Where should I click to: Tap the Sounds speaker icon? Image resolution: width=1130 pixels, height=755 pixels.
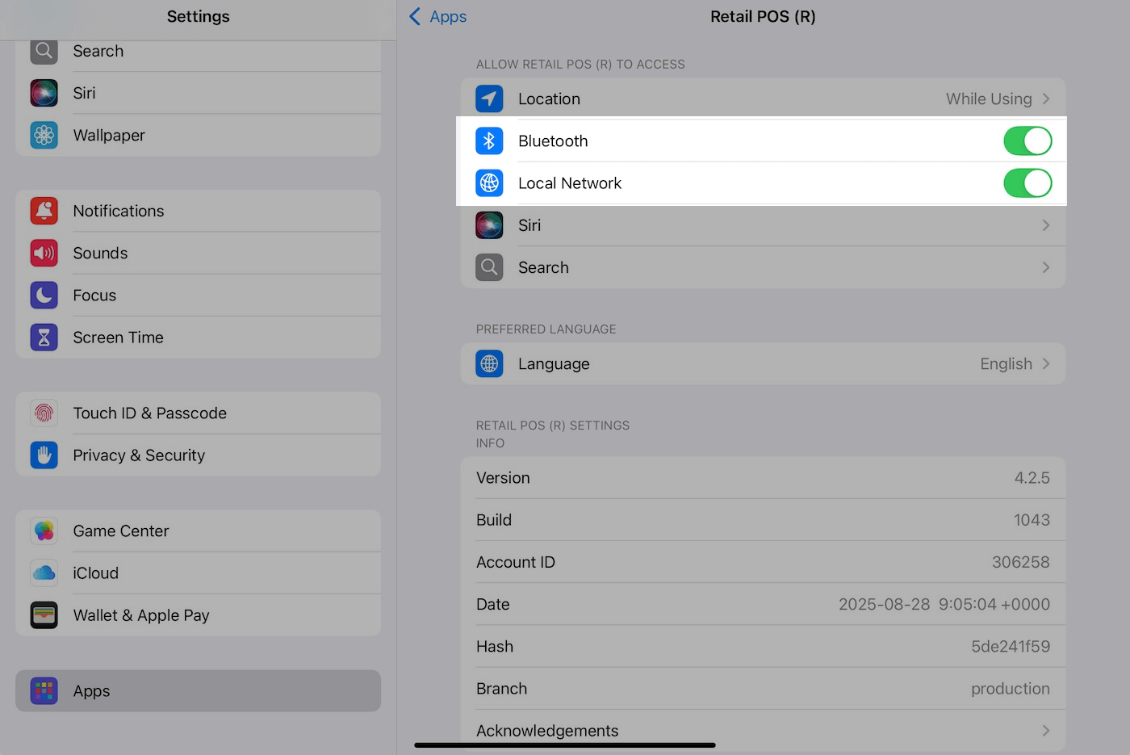click(44, 253)
